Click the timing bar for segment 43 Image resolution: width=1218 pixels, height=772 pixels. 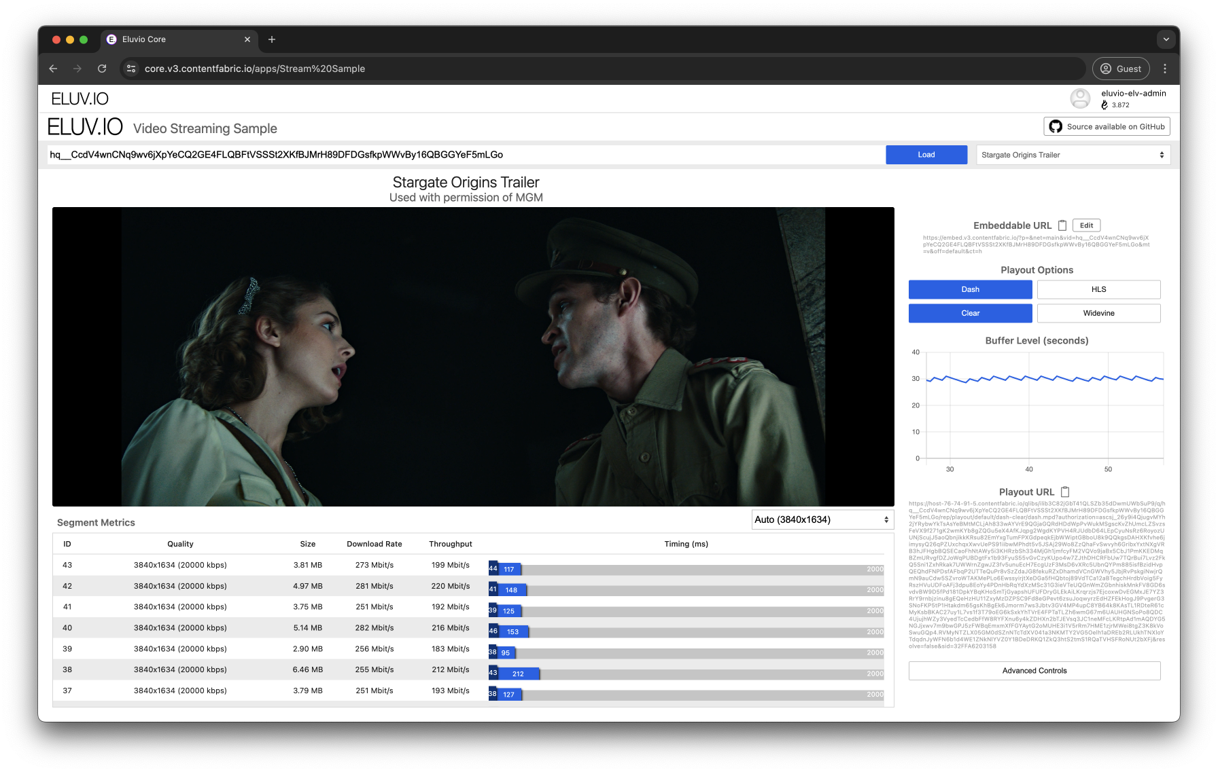[x=686, y=569]
